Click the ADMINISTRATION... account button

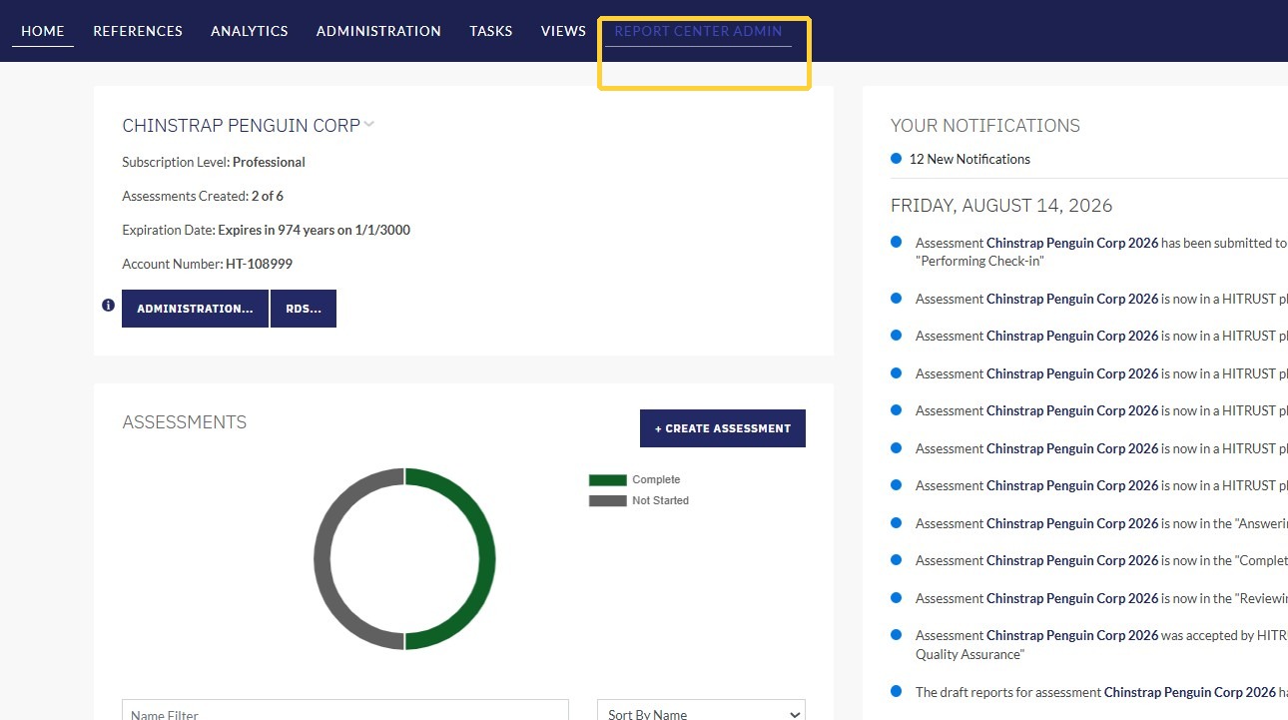tap(195, 309)
